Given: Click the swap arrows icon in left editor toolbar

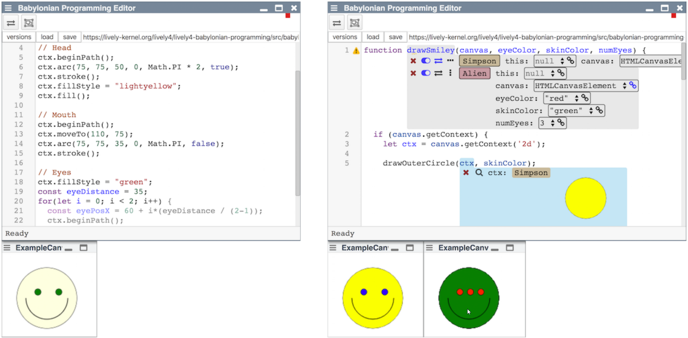Looking at the screenshot, I should point(11,23).
